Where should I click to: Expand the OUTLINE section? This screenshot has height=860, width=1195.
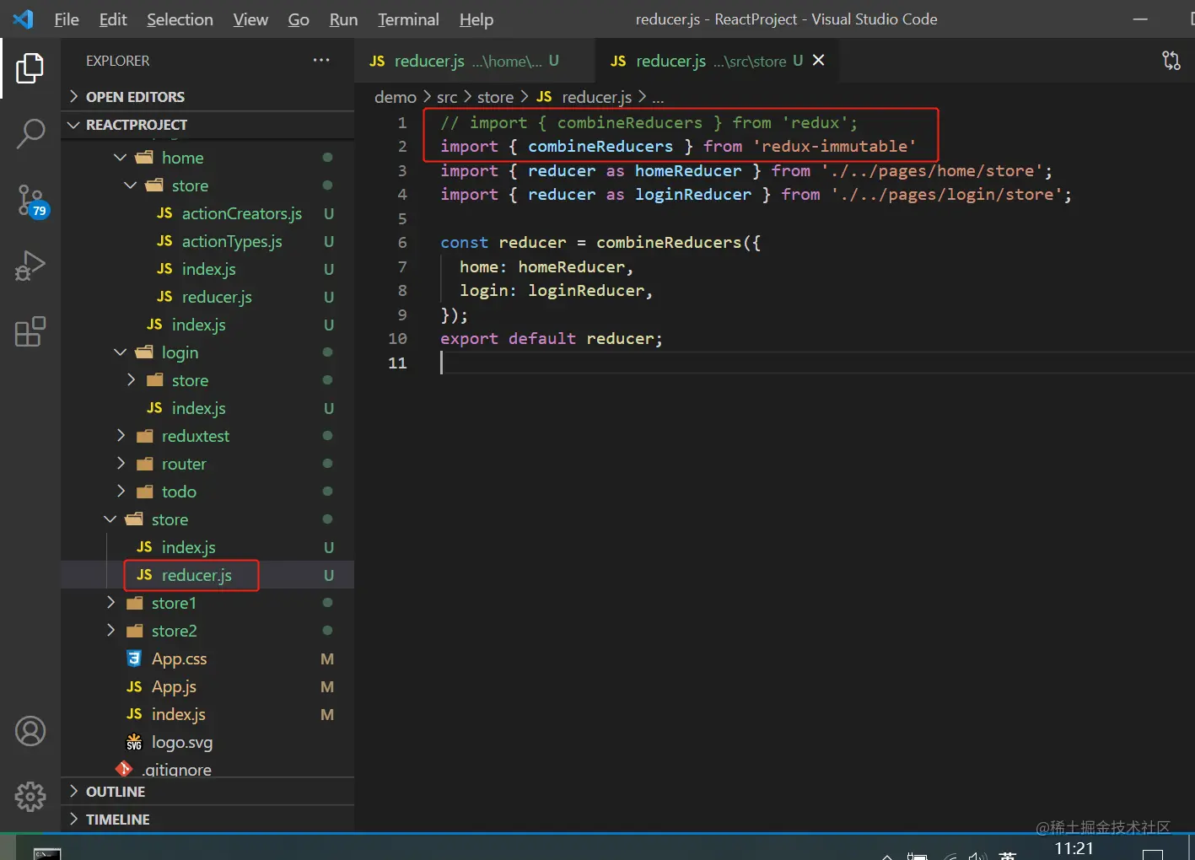116,792
